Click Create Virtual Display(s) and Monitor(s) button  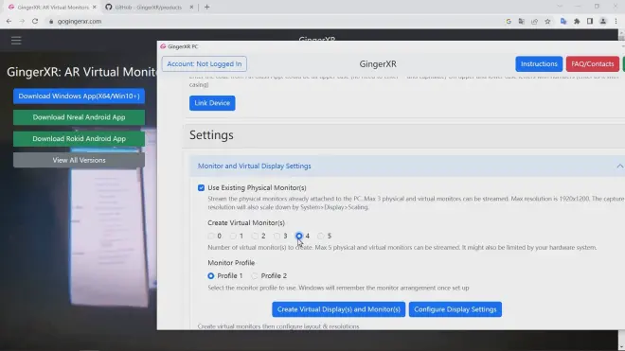pyautogui.click(x=338, y=309)
